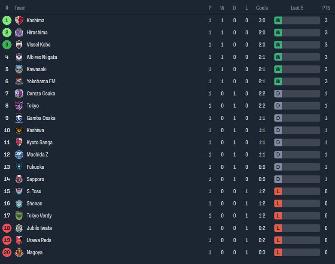Click the Goals column header
335x264 pixels.
tap(262, 8)
